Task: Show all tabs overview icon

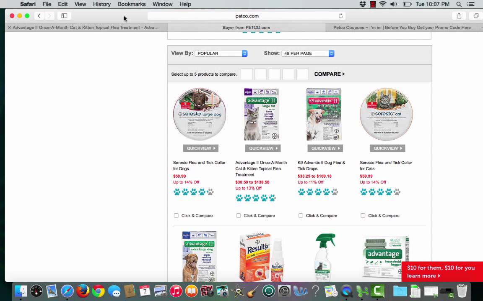Action: [x=476, y=15]
